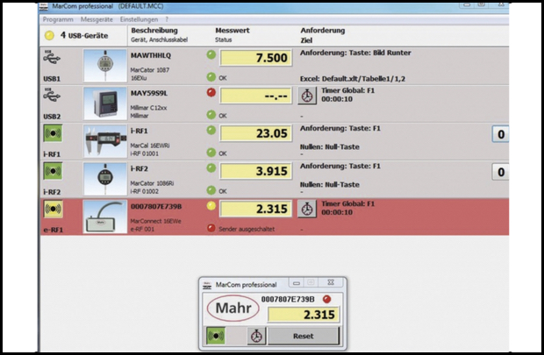Click the green radio icon in small window
The width and height of the screenshot is (544, 355).
click(216, 336)
